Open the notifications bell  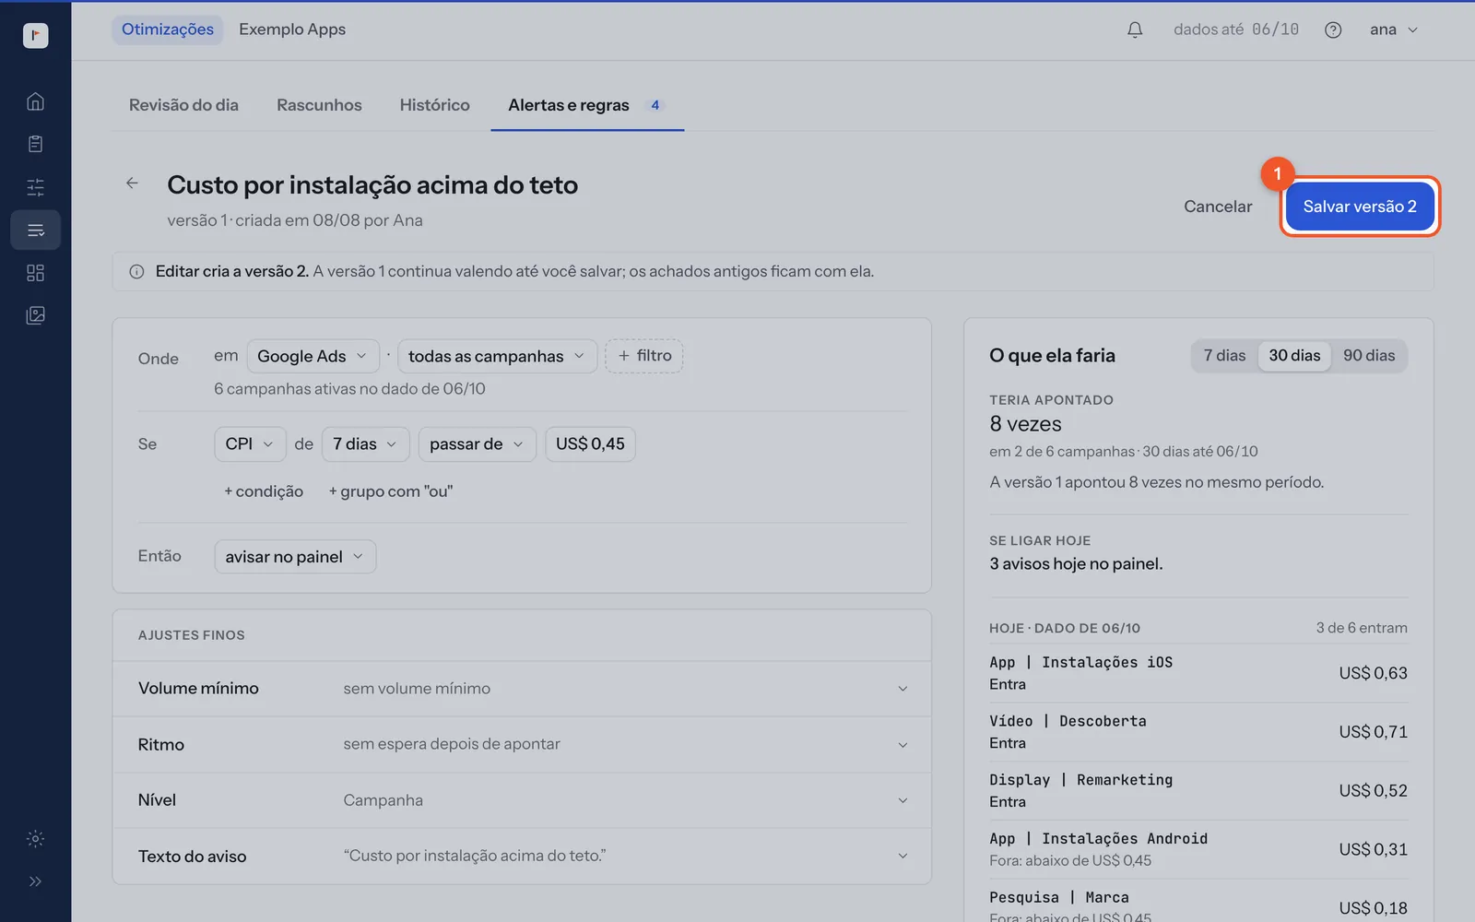click(1135, 30)
